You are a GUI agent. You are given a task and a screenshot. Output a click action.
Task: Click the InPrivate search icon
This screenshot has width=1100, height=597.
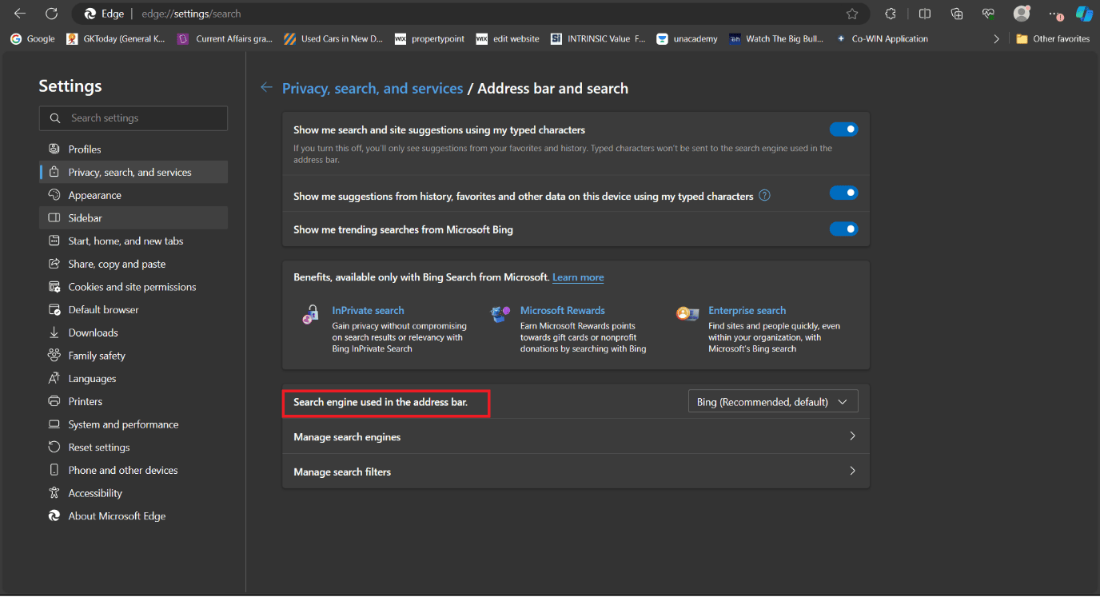[x=311, y=314]
